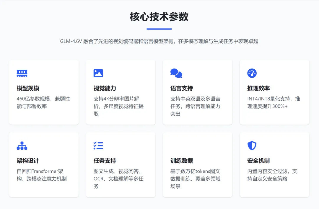This screenshot has width=319, height=209.
Task: Click the 自回归Transformer架构 description
Action: pos(42,175)
